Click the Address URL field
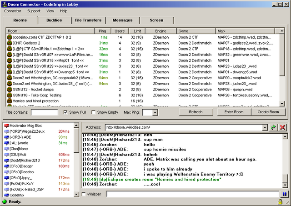 (x=184, y=127)
